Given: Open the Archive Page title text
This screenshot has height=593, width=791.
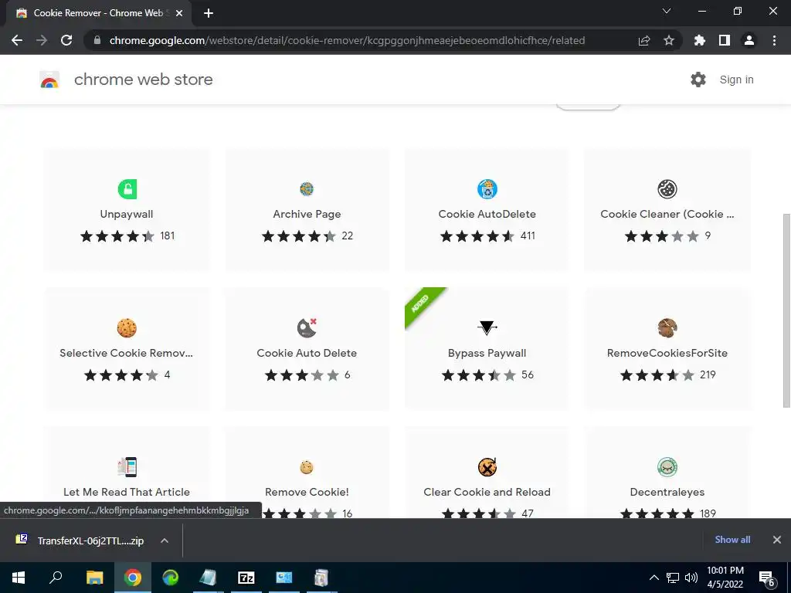Looking at the screenshot, I should 307,214.
